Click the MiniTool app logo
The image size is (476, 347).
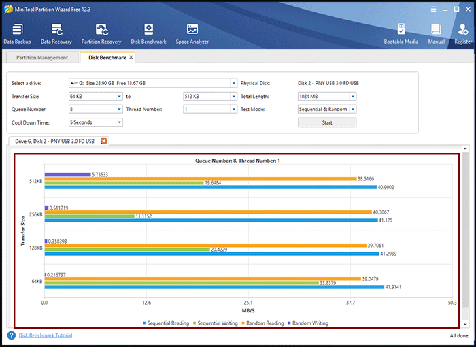pyautogui.click(x=8, y=10)
